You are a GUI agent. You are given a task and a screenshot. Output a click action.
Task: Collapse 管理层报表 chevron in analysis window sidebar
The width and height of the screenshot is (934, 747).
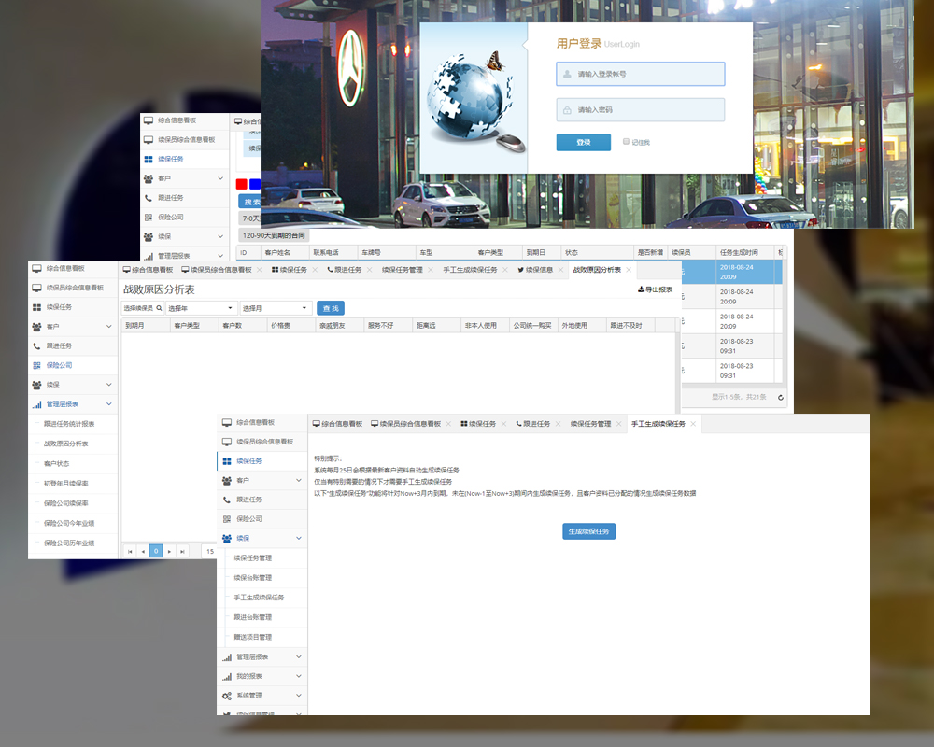coord(109,404)
